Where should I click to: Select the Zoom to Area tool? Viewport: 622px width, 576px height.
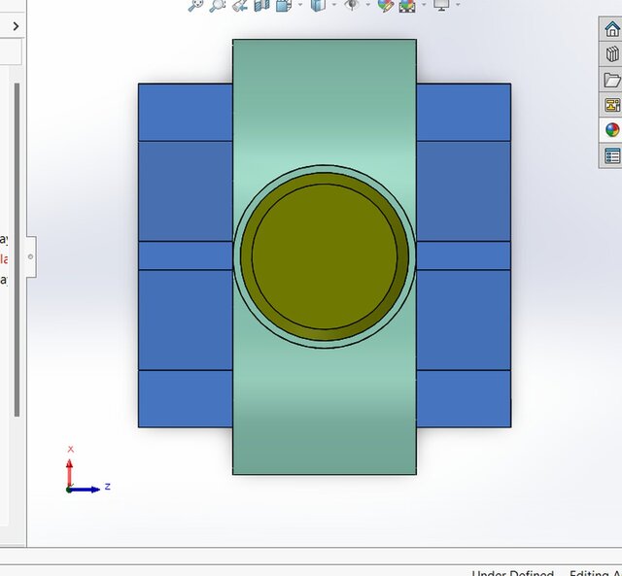(218, 5)
